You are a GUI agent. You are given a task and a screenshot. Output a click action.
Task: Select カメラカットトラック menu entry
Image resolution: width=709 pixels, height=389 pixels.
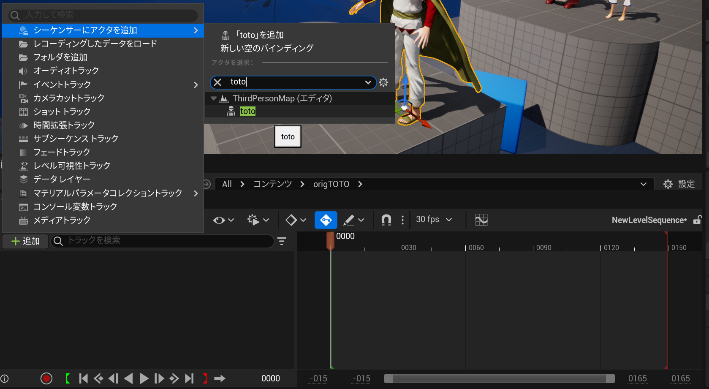69,98
